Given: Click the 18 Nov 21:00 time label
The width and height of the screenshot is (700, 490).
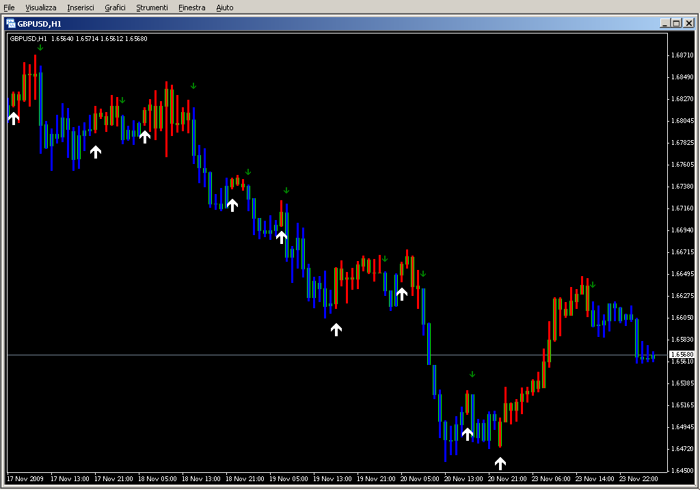Looking at the screenshot, I should (x=245, y=479).
